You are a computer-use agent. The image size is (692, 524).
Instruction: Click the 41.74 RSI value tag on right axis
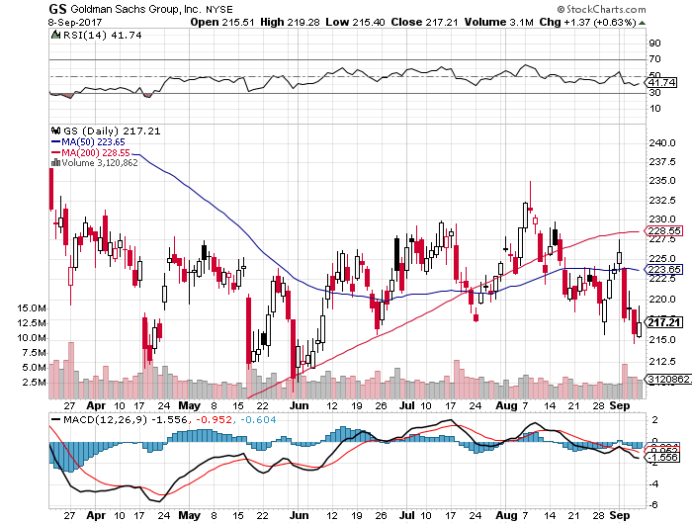(661, 82)
